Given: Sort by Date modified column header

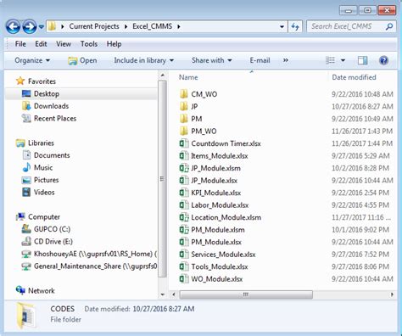Looking at the screenshot, I should pyautogui.click(x=354, y=77).
